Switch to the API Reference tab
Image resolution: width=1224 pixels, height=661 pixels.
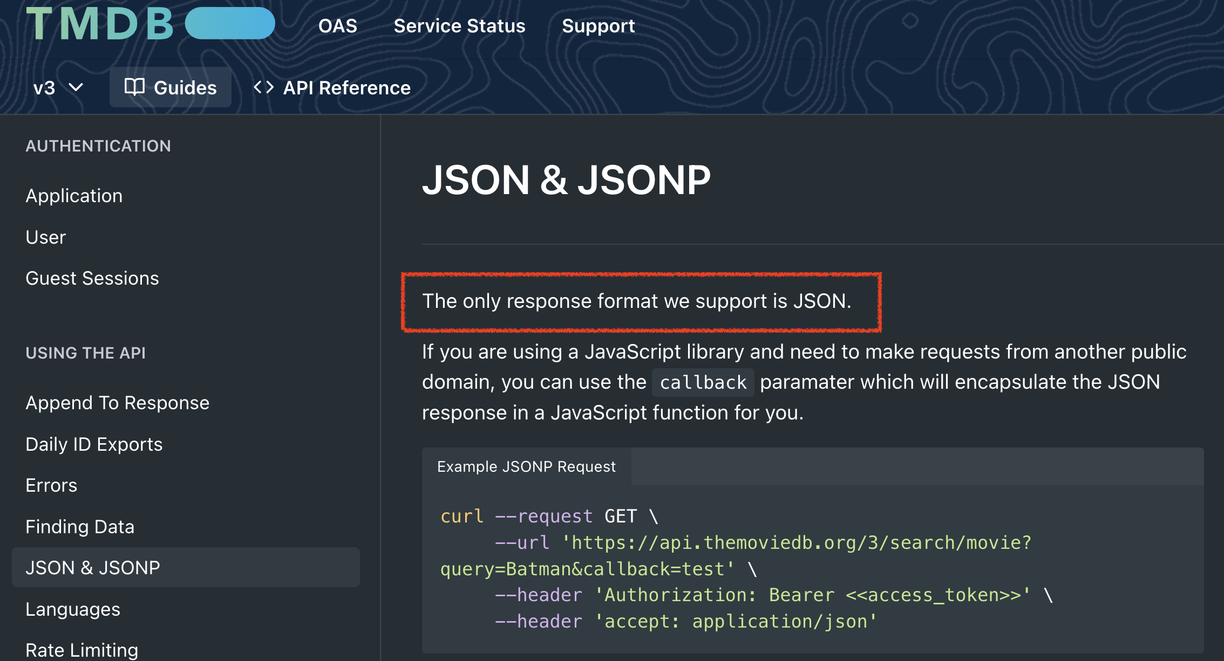point(346,87)
